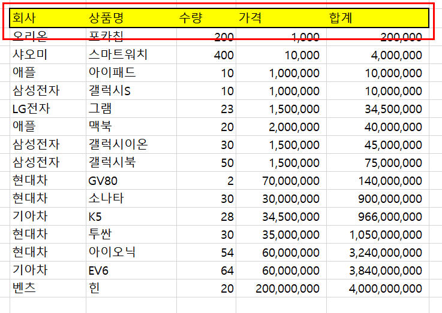Click the 35,000,000 price cell
Screen dimensions: 442x313
(x=281, y=235)
